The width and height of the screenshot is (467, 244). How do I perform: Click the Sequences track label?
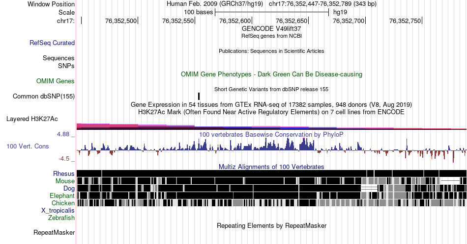tap(58, 58)
